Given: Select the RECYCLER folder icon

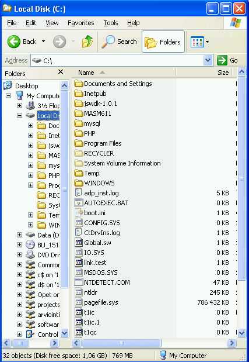Looking at the screenshot, I should coord(79,153).
